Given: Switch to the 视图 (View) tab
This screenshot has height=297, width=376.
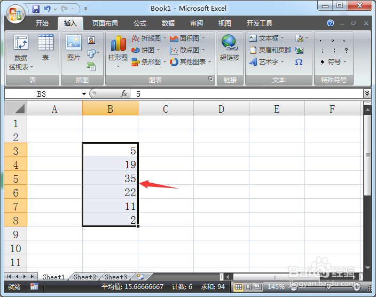Looking at the screenshot, I should click(225, 24).
